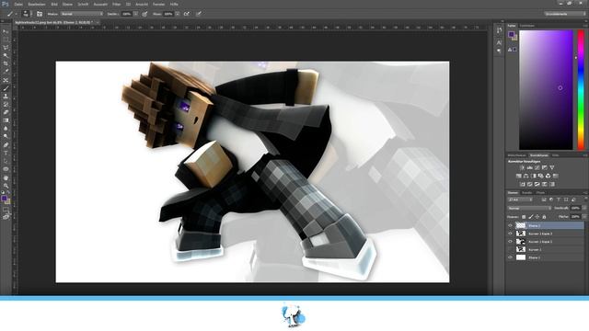Screen dimensions: 589x331
Task: Select the Pen tool
Action: click(x=6, y=145)
